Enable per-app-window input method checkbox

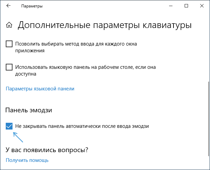9,44
